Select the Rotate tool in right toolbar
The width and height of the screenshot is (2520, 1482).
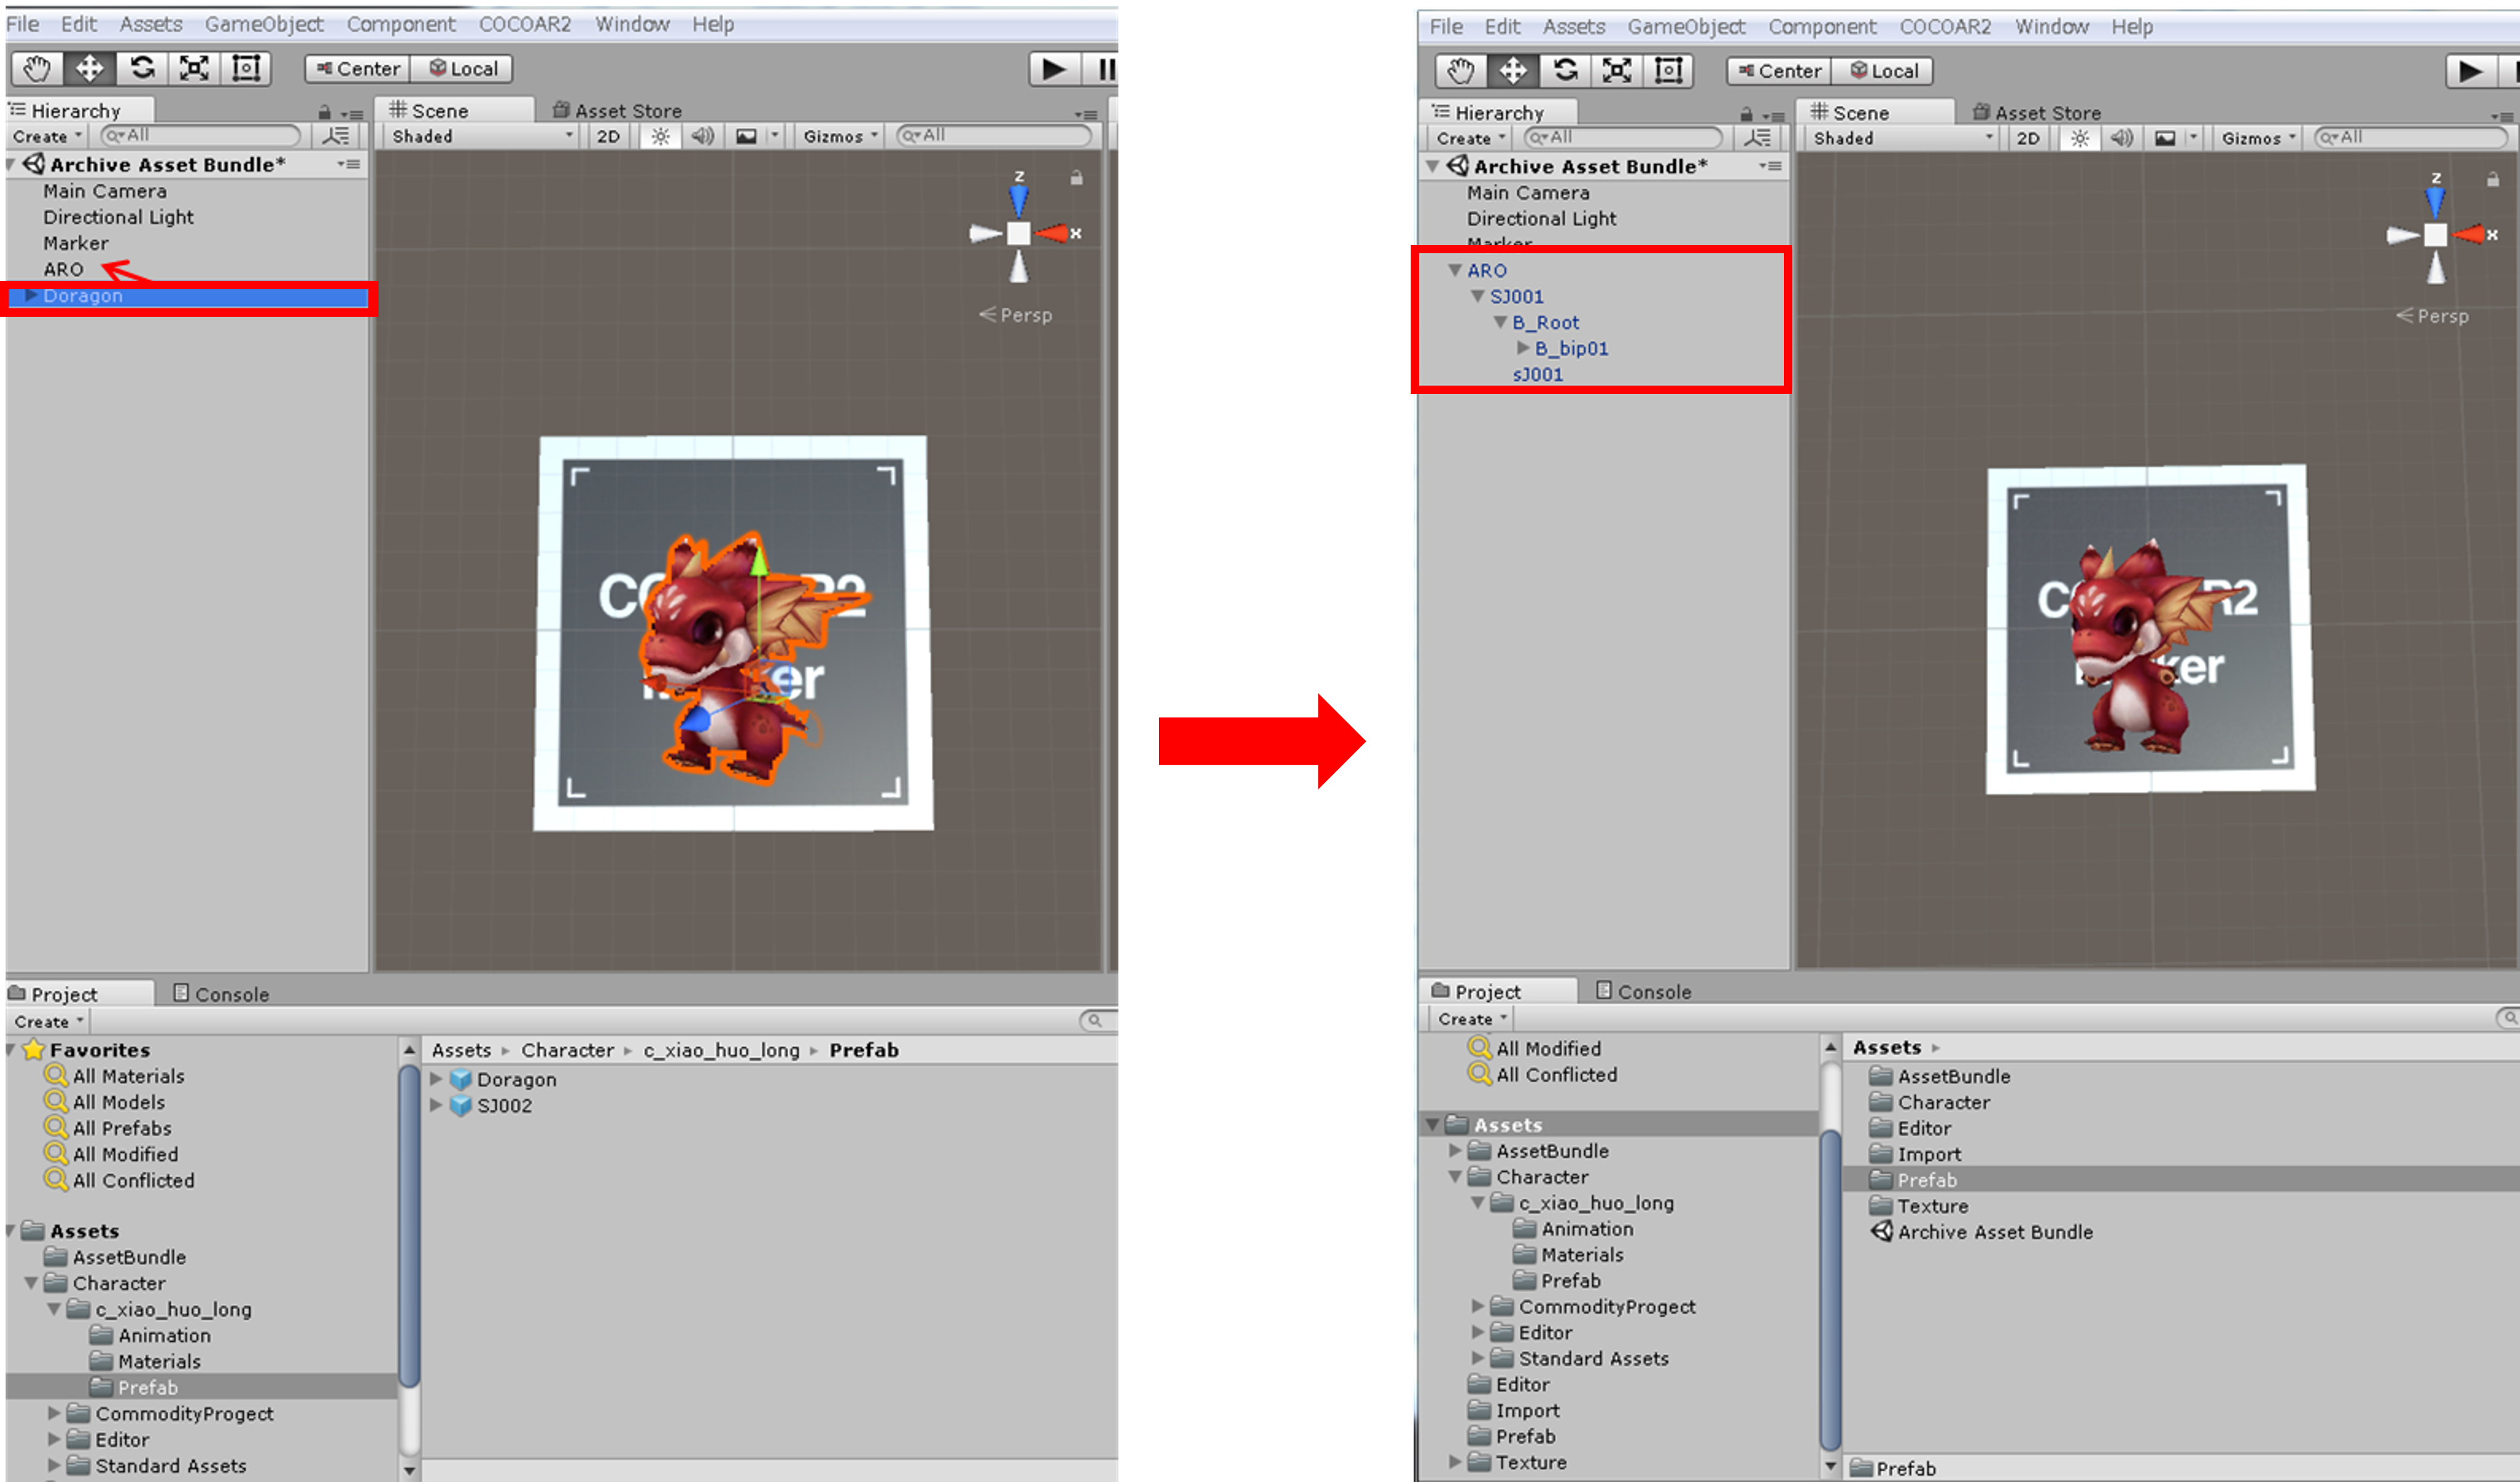(1566, 71)
